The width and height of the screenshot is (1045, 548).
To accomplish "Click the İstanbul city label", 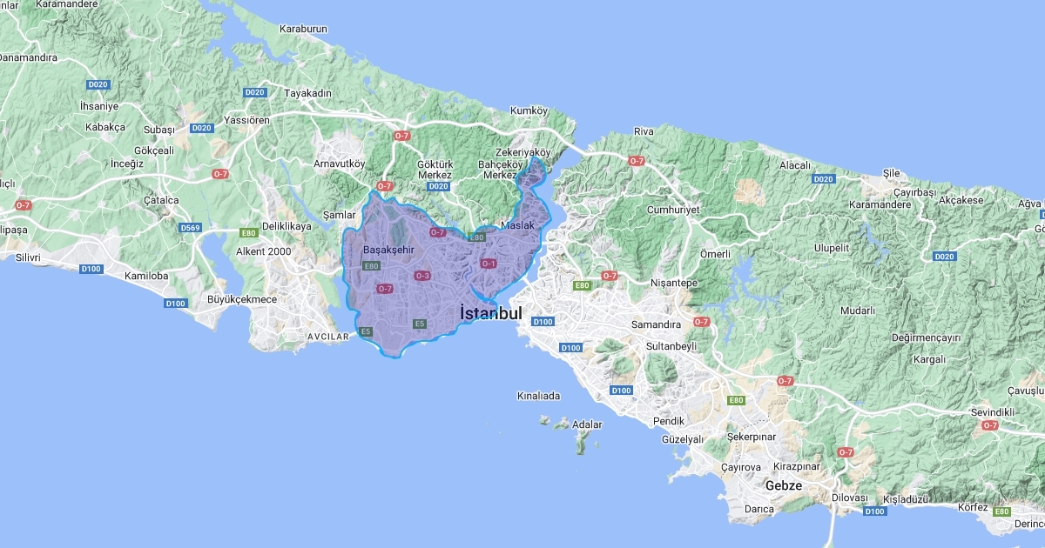I will 490,312.
